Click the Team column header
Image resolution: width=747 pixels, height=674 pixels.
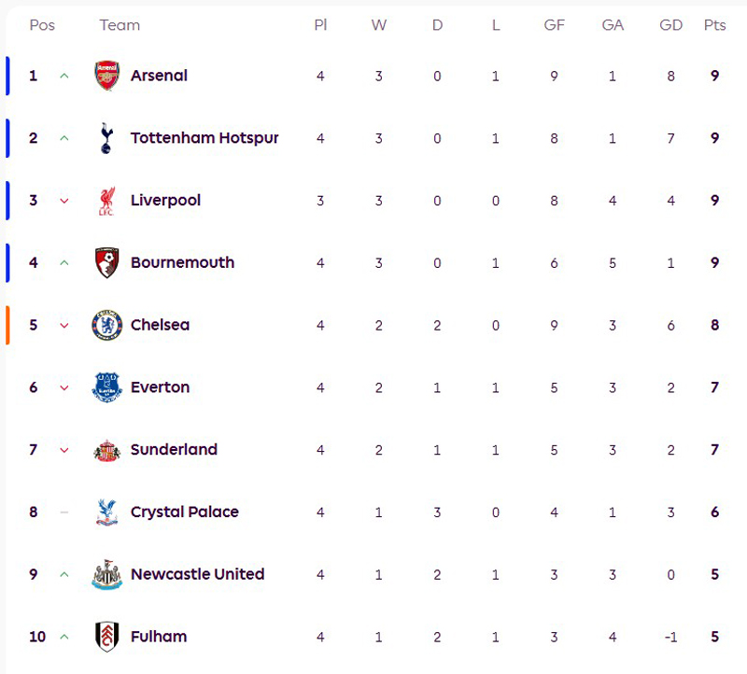(120, 25)
